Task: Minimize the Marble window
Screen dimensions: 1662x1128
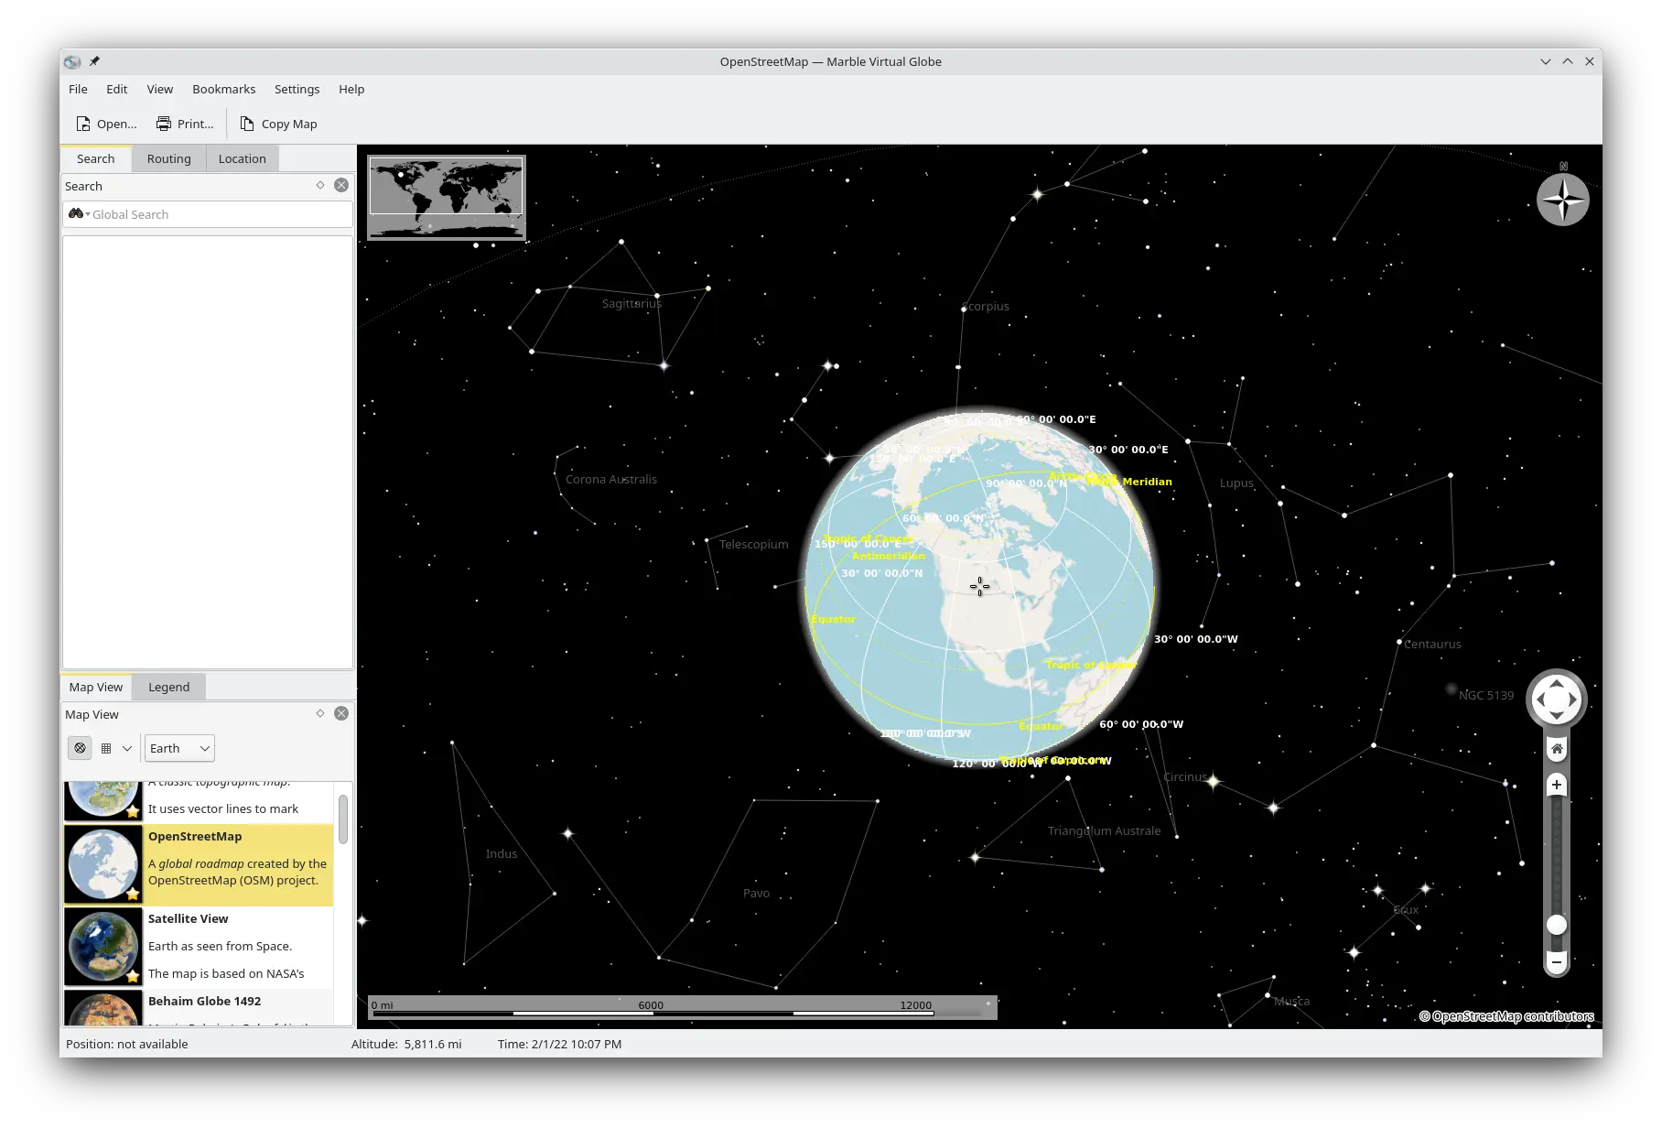Action: point(1546,61)
